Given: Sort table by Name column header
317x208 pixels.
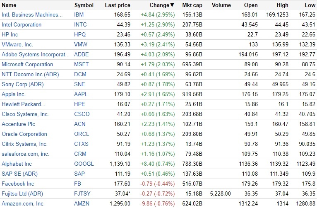Looking at the screenshot, I should [x=9, y=5].
